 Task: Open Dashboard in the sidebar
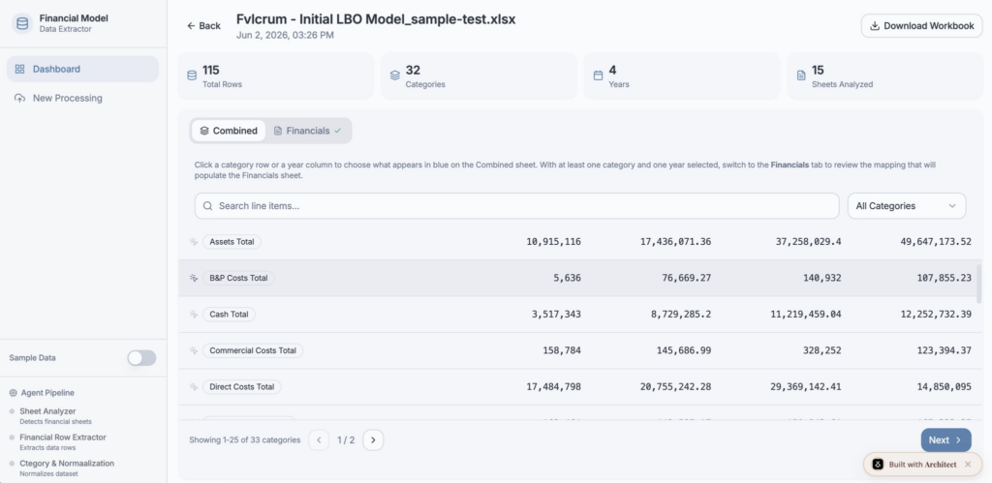pyautogui.click(x=83, y=69)
